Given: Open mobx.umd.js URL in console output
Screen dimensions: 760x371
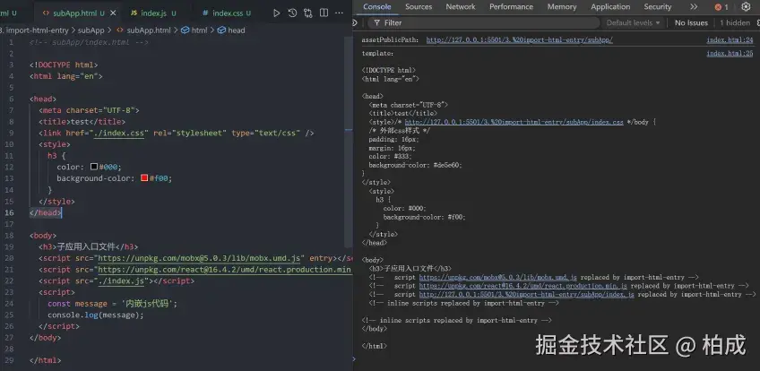Looking at the screenshot, I should click(x=497, y=278).
